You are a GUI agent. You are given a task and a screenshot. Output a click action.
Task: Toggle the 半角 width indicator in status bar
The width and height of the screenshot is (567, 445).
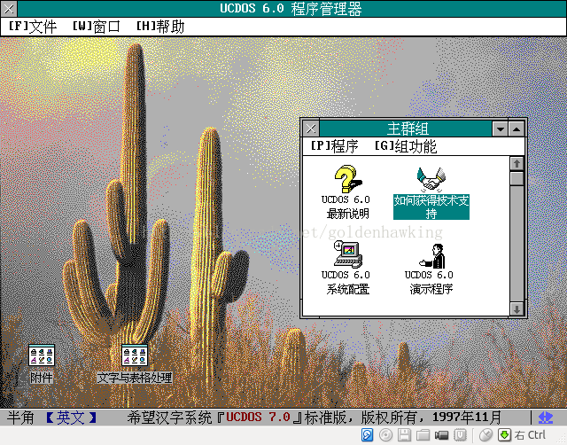click(20, 418)
